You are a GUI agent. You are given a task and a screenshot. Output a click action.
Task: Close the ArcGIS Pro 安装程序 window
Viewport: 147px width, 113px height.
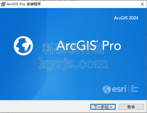(x=142, y=4)
